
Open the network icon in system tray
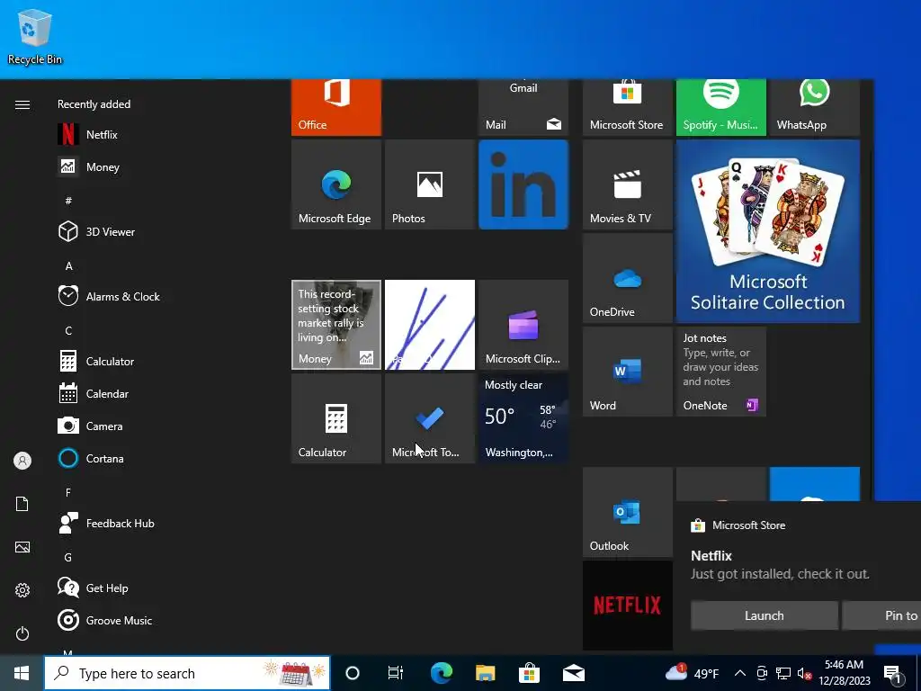783,673
